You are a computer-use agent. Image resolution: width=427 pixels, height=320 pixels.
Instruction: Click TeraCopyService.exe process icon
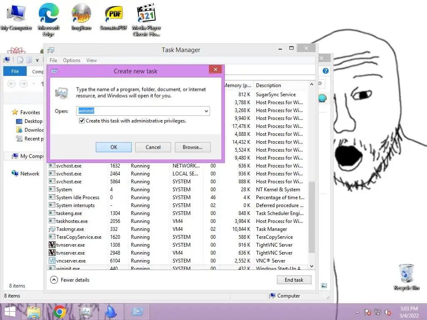pyautogui.click(x=52, y=237)
